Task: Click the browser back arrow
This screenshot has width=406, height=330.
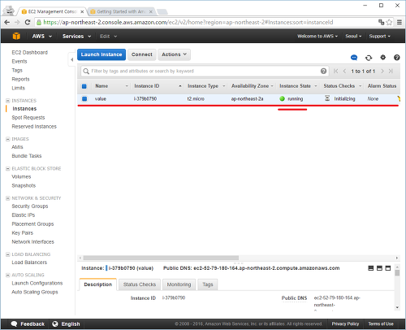Action: pyautogui.click(x=7, y=22)
